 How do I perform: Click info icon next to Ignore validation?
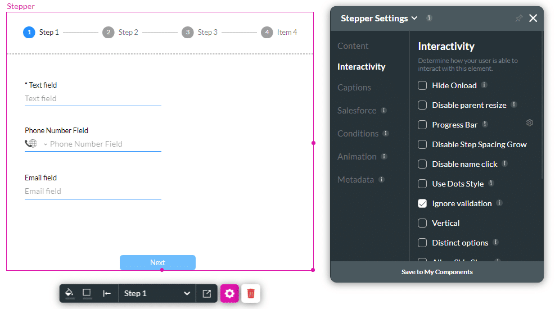(x=499, y=203)
